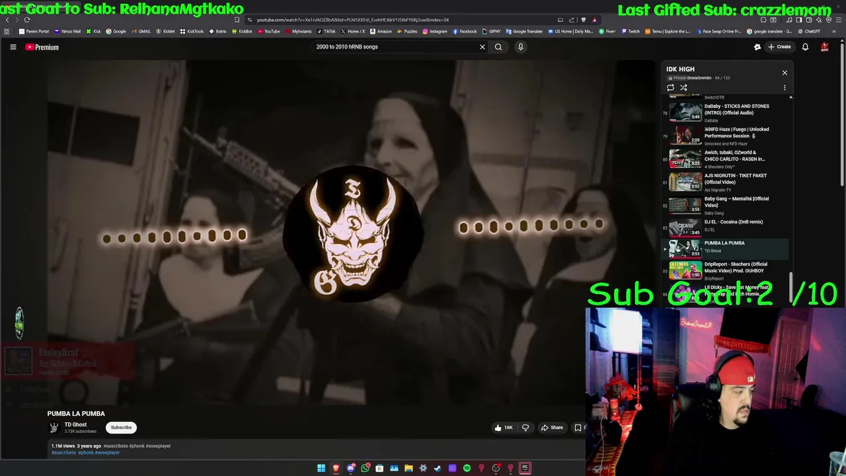This screenshot has height=476, width=846.
Task: Open the ChatGPT bookmark
Action: pyautogui.click(x=808, y=31)
